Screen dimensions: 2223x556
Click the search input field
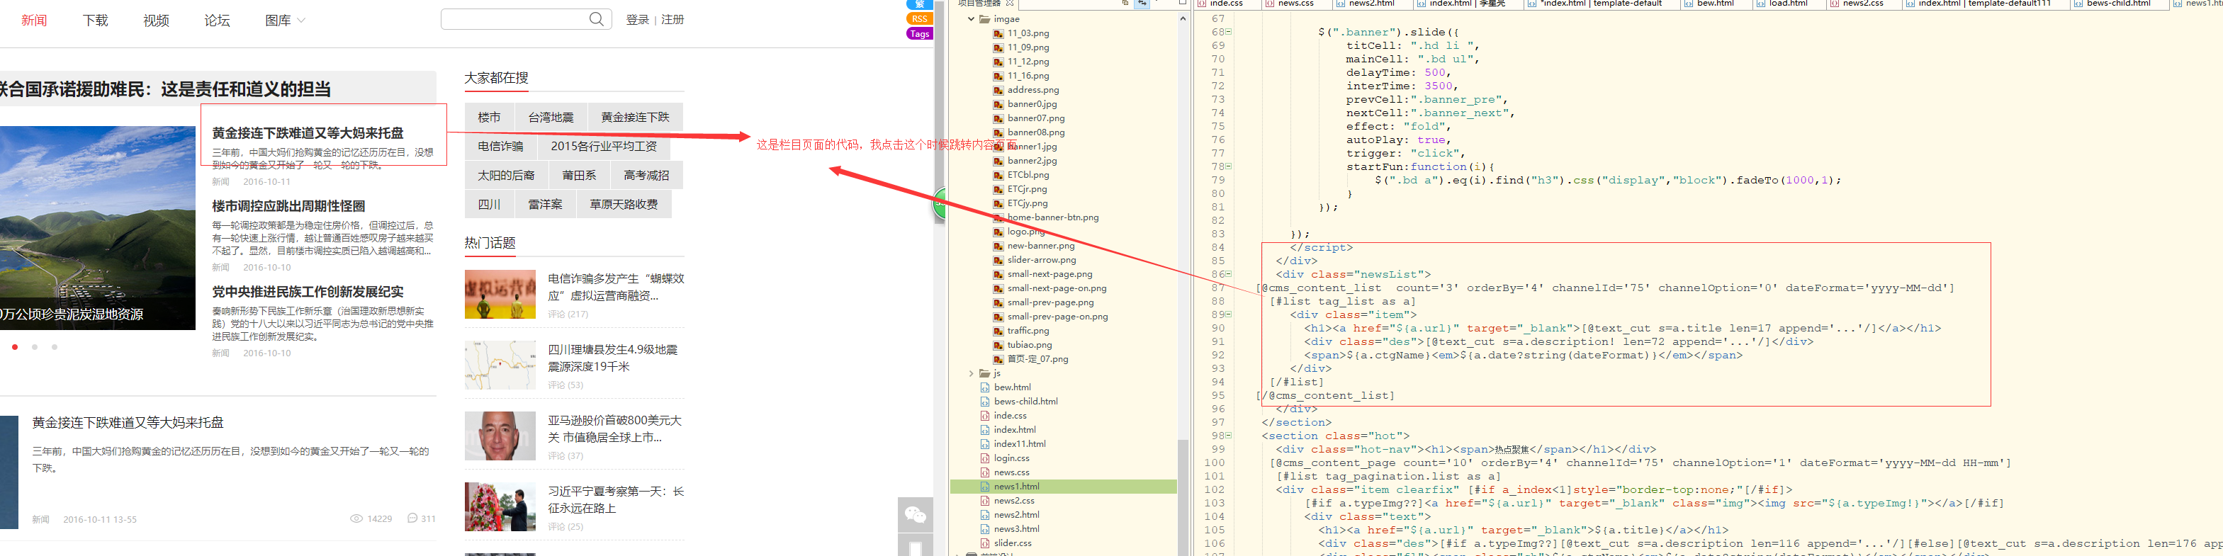[x=514, y=19]
